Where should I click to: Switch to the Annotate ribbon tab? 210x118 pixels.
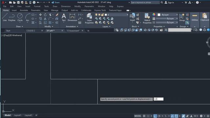tap(24, 10)
